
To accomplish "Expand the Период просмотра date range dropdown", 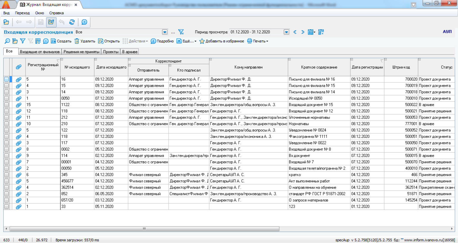I will 287,32.
